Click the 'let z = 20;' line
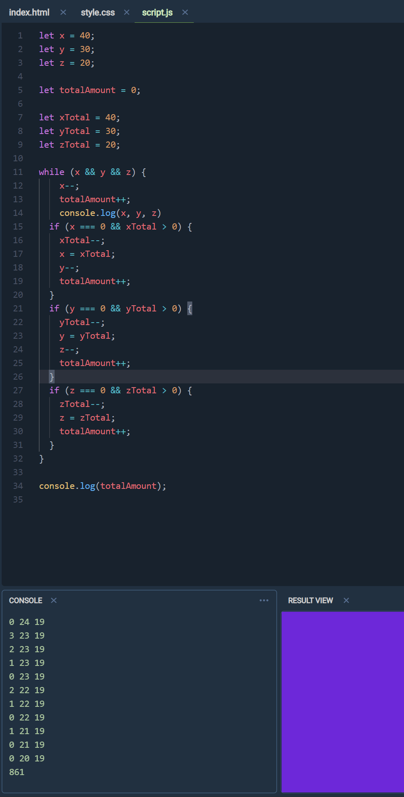This screenshot has height=797, width=404. click(x=67, y=63)
